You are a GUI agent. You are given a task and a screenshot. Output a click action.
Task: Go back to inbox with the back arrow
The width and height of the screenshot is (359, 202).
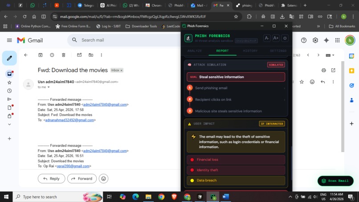click(26, 55)
